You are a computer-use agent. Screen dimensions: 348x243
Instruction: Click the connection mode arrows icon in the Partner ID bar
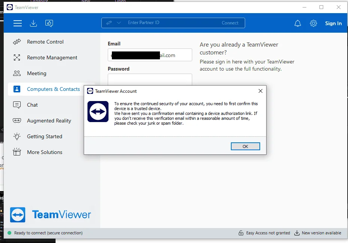tap(109, 23)
